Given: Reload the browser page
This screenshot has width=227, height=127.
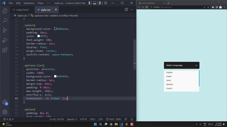Looking at the screenshot, I should [x=146, y=7].
